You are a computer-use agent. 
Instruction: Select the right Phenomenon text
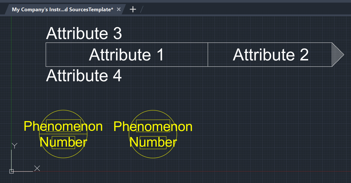(153, 127)
